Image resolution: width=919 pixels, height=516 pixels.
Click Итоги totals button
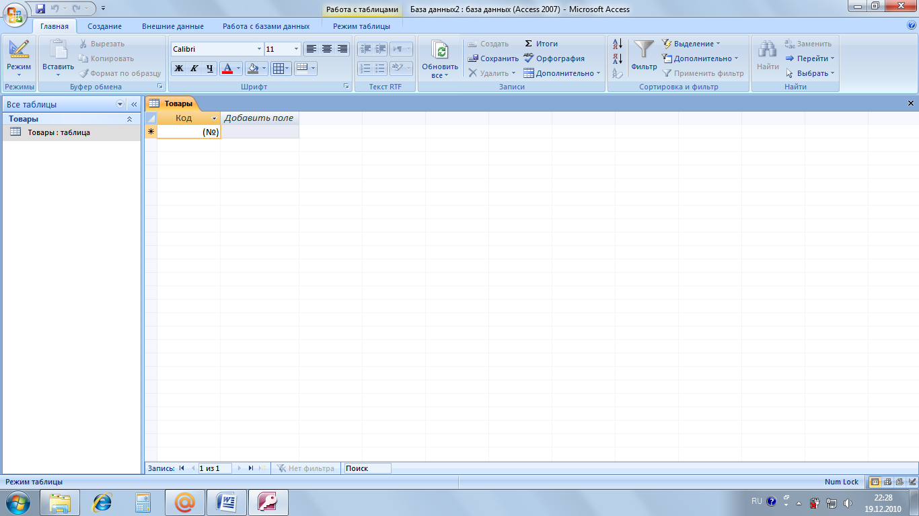[541, 44]
